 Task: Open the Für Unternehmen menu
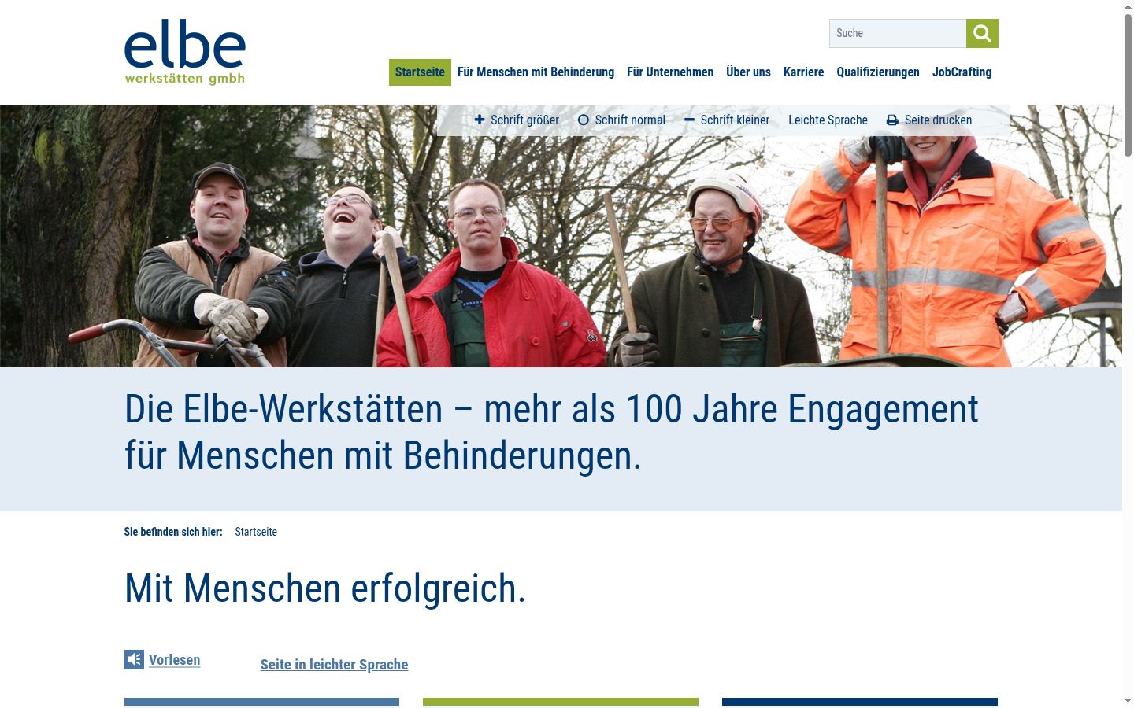(x=670, y=72)
